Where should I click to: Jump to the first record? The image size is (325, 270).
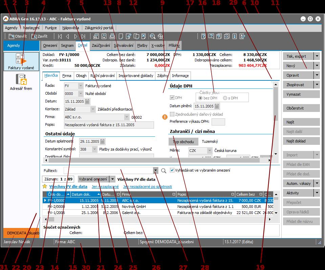click(60, 37)
